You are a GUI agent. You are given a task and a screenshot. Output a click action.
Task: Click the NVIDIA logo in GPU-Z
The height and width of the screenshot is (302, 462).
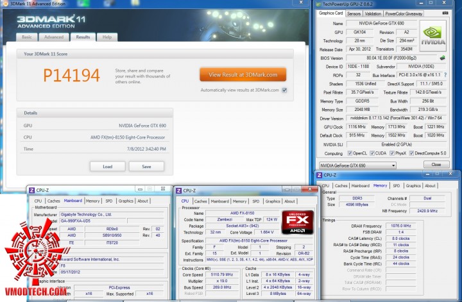(433, 36)
